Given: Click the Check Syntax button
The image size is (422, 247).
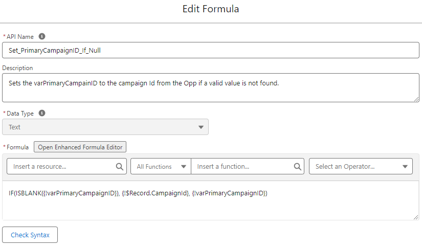Looking at the screenshot, I should (x=30, y=235).
